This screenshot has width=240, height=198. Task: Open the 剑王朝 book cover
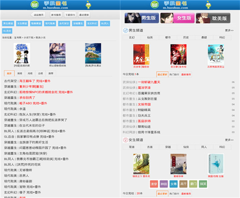[178, 54]
